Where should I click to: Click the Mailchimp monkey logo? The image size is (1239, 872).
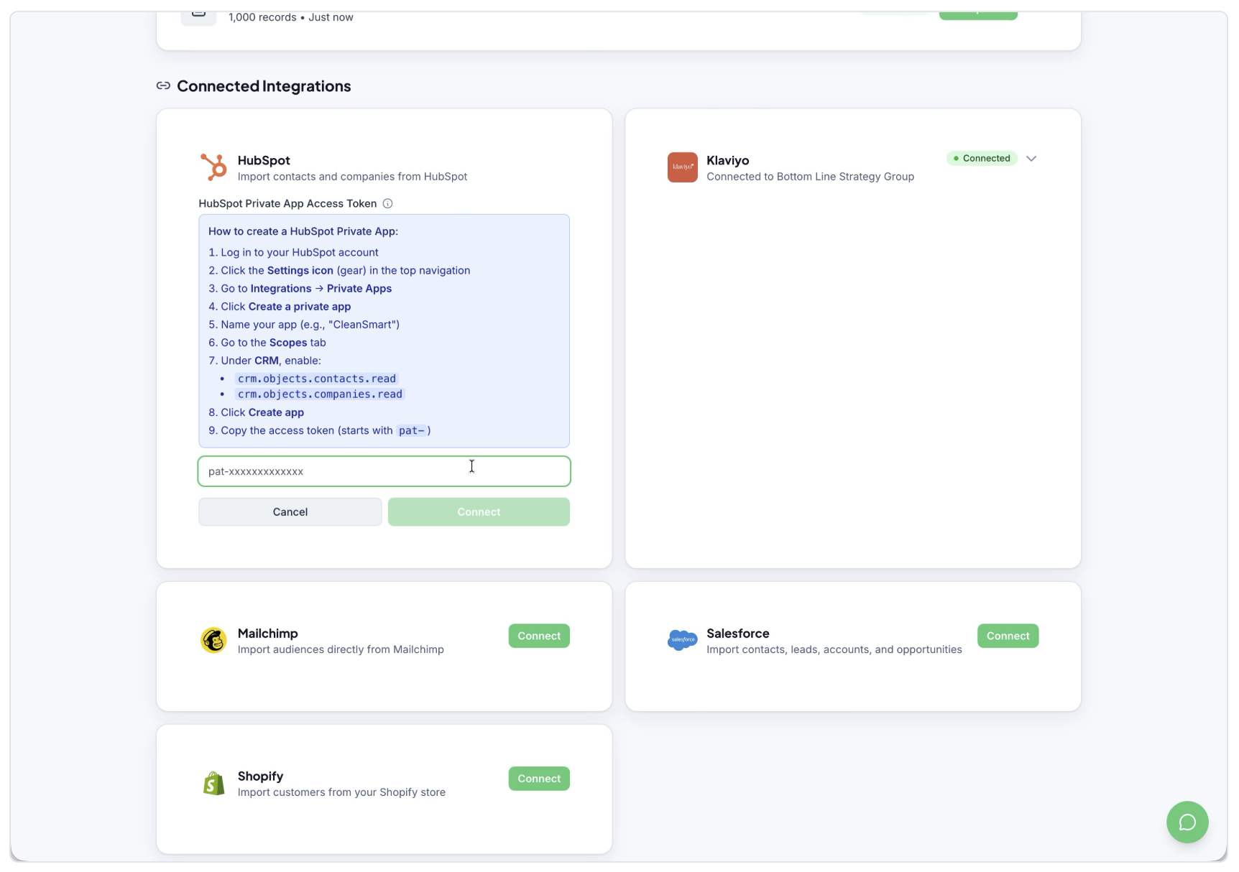(213, 640)
